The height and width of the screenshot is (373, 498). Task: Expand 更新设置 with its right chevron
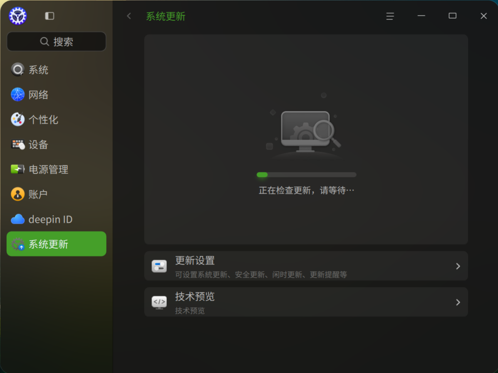458,266
